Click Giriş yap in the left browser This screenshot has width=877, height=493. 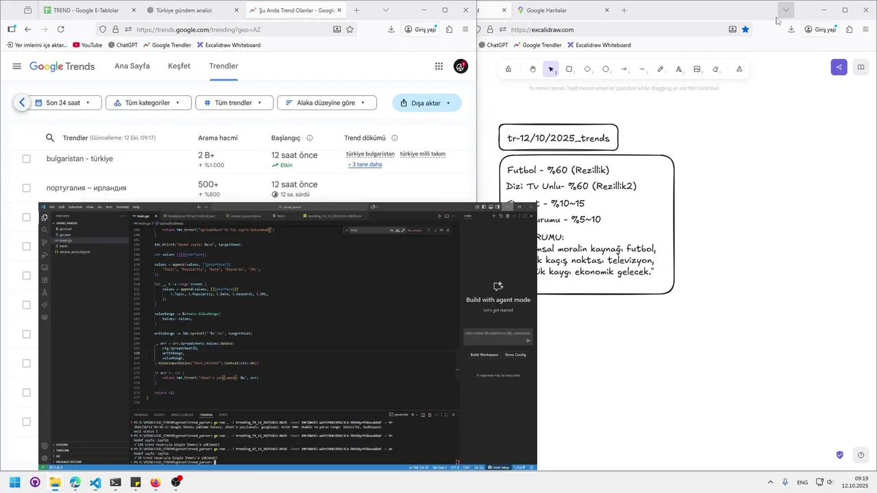pos(420,29)
